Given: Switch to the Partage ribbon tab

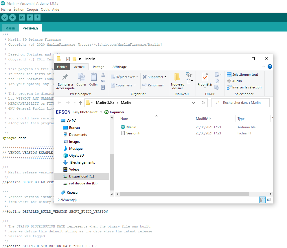Looking at the screenshot, I should [98, 67].
